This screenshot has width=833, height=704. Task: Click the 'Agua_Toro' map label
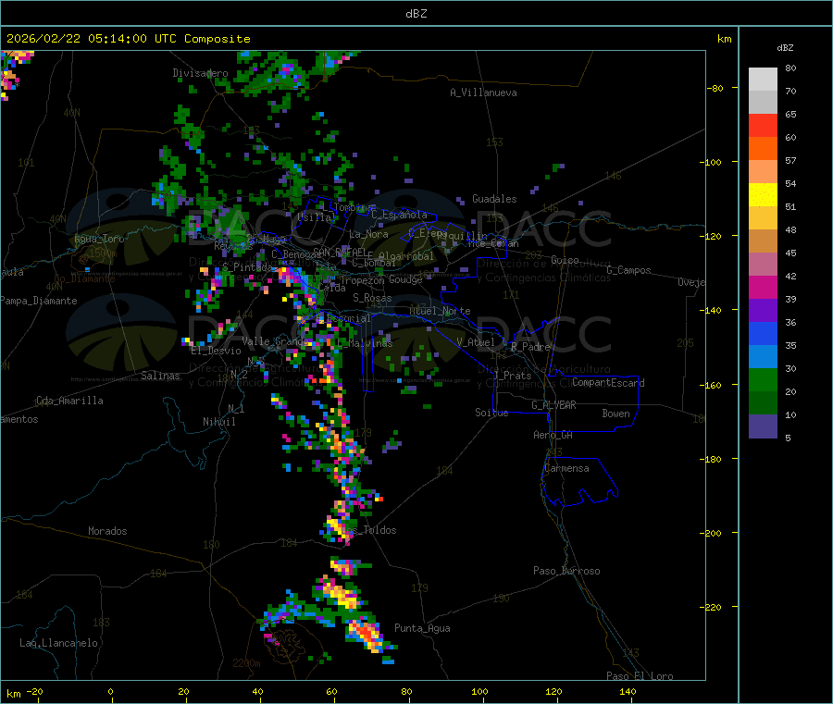[x=99, y=239]
